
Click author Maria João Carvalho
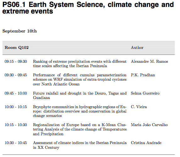149,125
